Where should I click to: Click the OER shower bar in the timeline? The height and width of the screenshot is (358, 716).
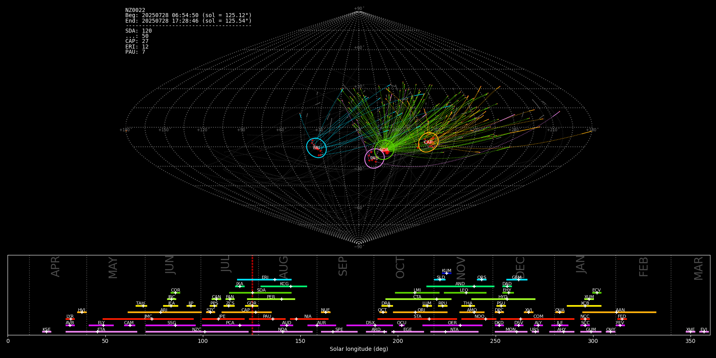coord(452,325)
